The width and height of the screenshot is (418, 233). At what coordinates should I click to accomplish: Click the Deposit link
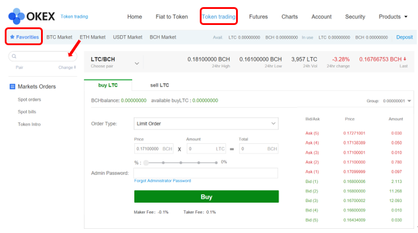(x=404, y=37)
